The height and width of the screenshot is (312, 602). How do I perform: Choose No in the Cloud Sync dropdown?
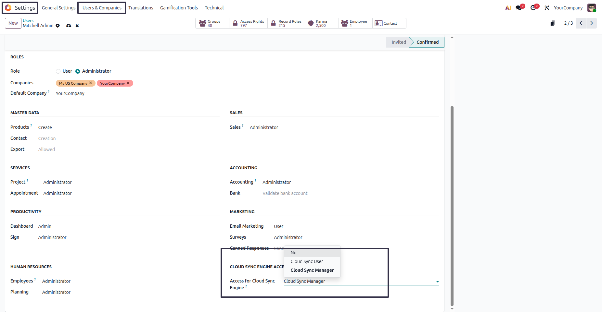[x=312, y=253]
